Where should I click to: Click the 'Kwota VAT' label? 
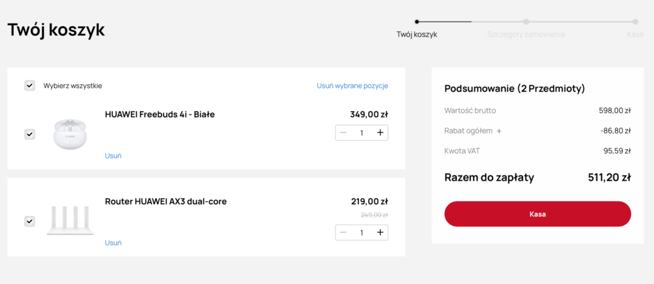click(x=462, y=151)
